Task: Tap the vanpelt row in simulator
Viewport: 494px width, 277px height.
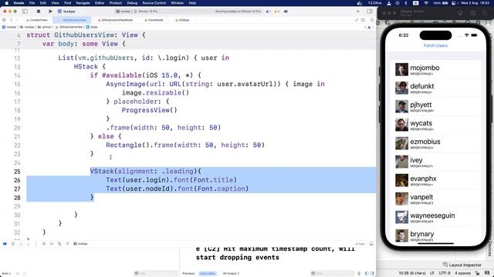Action: (435, 199)
